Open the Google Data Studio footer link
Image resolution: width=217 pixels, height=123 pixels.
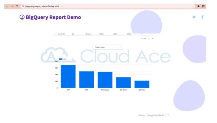click(156, 115)
